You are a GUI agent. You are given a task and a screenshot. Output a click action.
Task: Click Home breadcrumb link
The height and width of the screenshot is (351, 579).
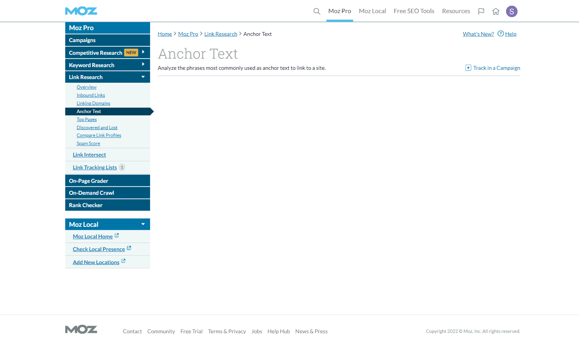point(165,34)
